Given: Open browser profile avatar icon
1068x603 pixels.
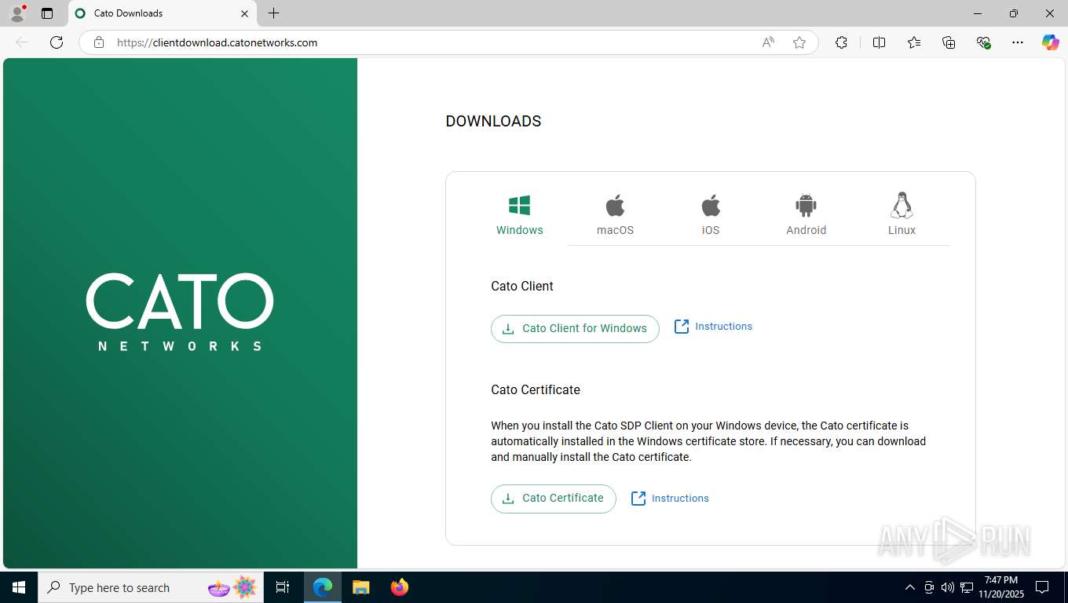Looking at the screenshot, I should click(17, 13).
